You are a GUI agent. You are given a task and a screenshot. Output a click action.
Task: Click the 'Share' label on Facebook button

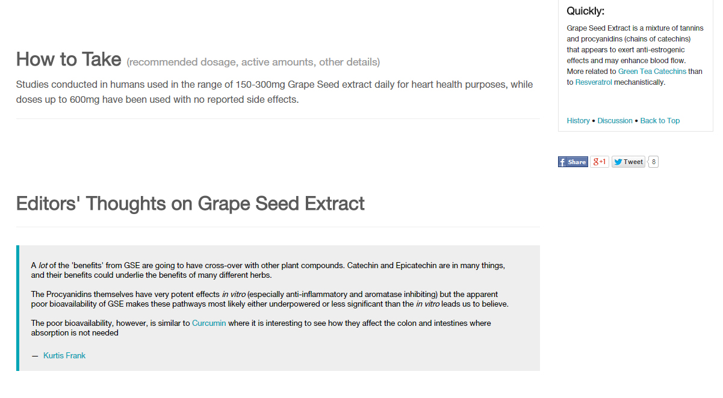[x=577, y=162]
